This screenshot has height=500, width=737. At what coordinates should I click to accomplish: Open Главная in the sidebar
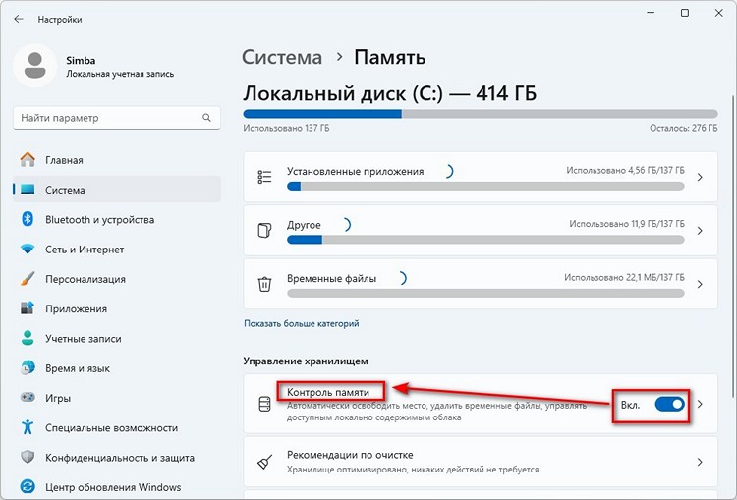[x=117, y=160]
